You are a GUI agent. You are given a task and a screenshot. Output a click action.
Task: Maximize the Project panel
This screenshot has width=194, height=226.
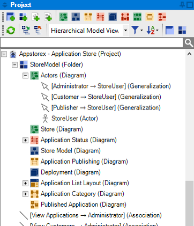(x=190, y=5)
